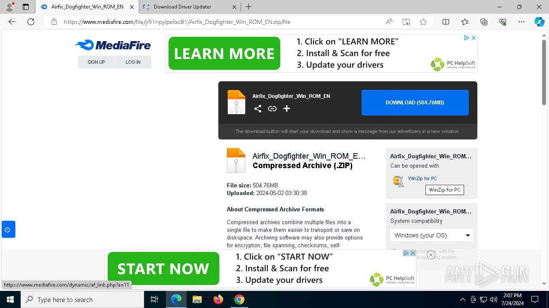Click the LEARN MORE ad button

tap(224, 53)
